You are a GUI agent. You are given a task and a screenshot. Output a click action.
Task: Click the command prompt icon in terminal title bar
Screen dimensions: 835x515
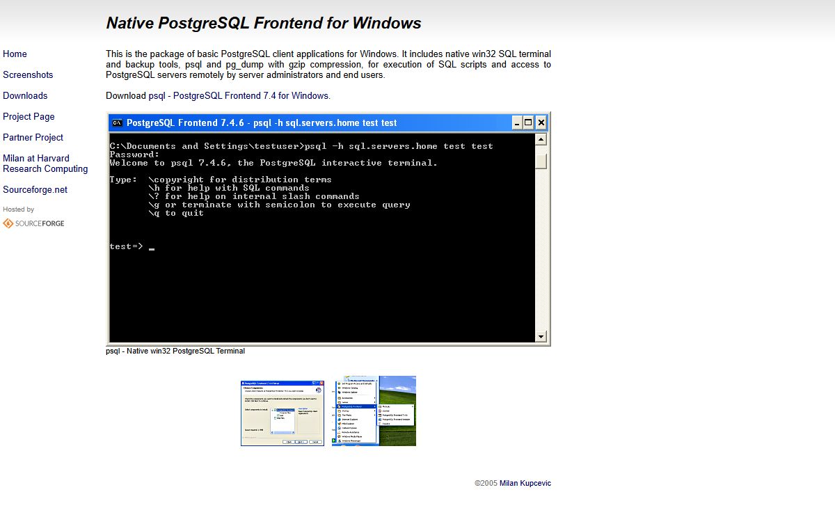tap(117, 123)
